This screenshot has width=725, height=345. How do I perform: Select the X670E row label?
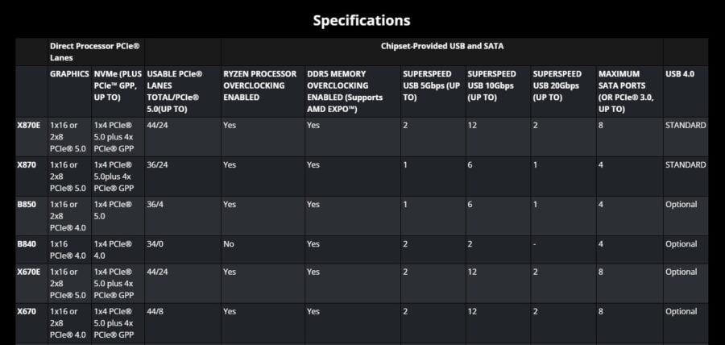pyautogui.click(x=29, y=272)
